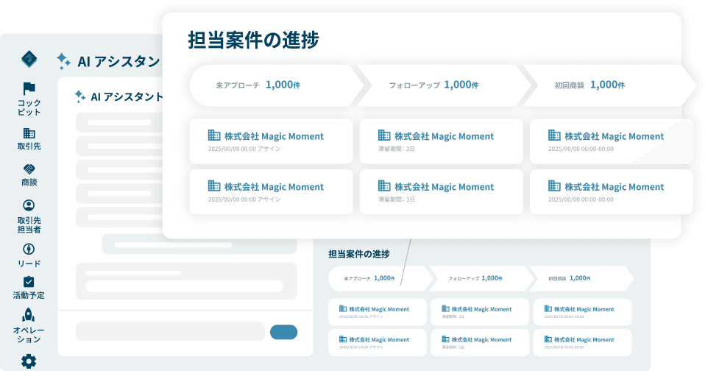Viewport: 708px width, 371px height.
Task: Click the blue send button beside chat input
Action: tap(283, 332)
